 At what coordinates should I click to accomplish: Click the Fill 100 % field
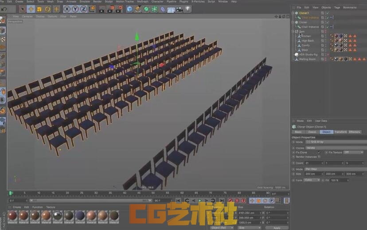tap(340, 180)
